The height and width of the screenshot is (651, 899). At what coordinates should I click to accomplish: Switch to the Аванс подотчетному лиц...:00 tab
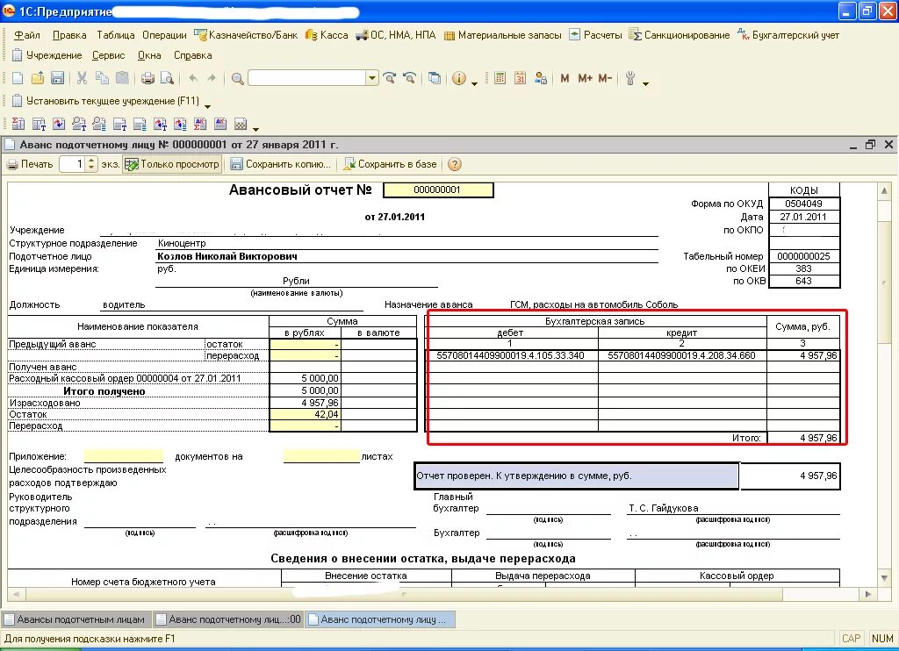[228, 619]
